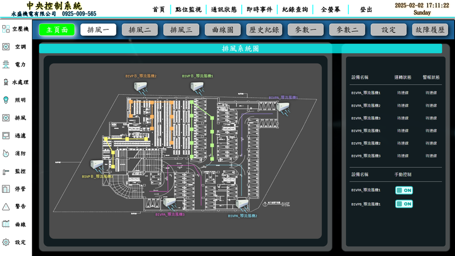The width and height of the screenshot is (455, 256).
Task: Click B1VPA_導流風機3 row in status table
Action: (x=395, y=118)
